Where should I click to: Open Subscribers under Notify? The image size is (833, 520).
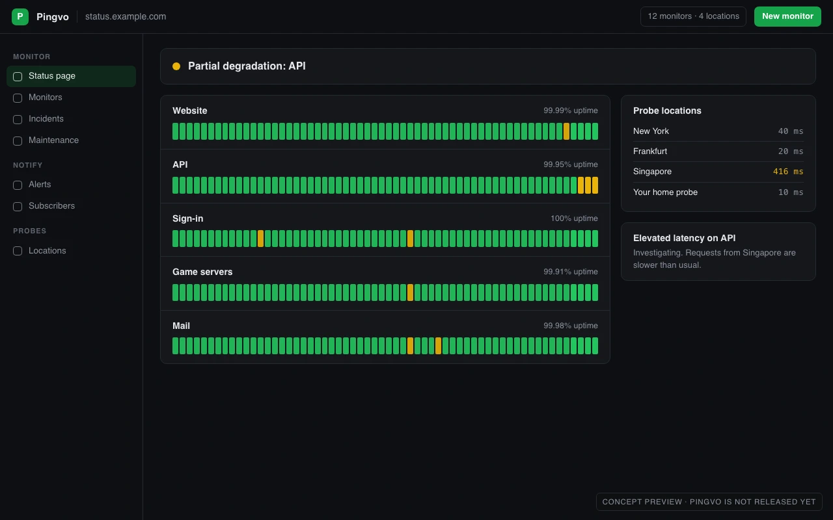pos(71,206)
